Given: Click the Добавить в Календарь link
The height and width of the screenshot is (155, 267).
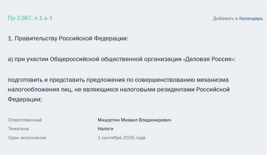Looking at the screenshot, I should point(238,19).
